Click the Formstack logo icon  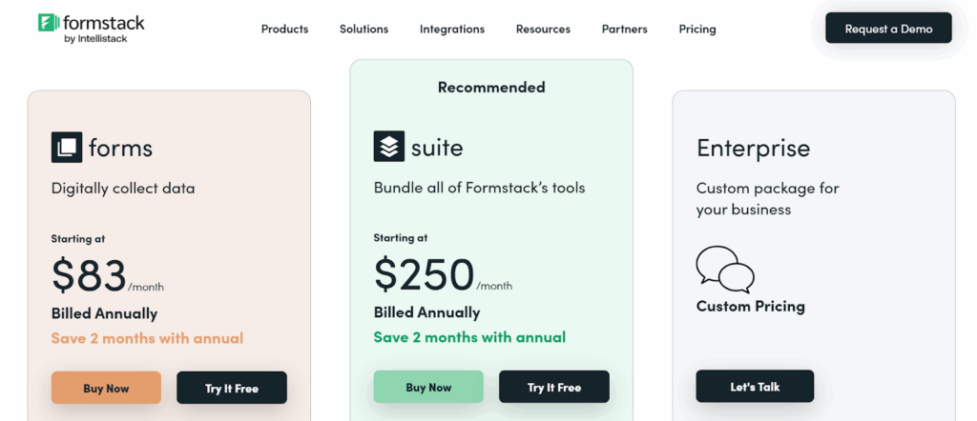click(46, 22)
